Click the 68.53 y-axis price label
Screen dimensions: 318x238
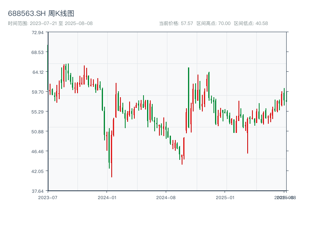tap(38, 52)
